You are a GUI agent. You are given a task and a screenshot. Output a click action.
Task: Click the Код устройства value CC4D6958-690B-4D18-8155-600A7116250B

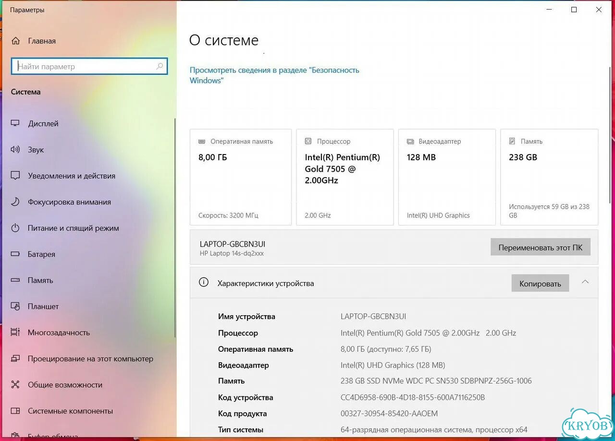[413, 397]
